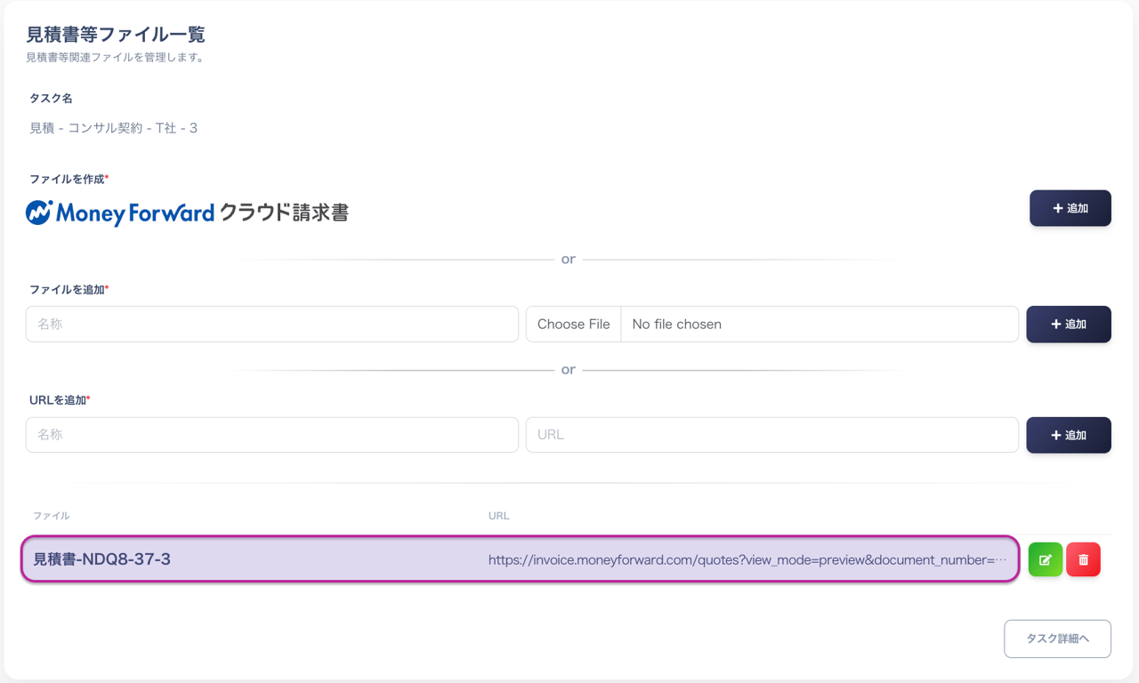Click the task name 見積 - コンサル契約 - T社 - 3
Viewport: 1139px width, 683px height.
(x=114, y=128)
